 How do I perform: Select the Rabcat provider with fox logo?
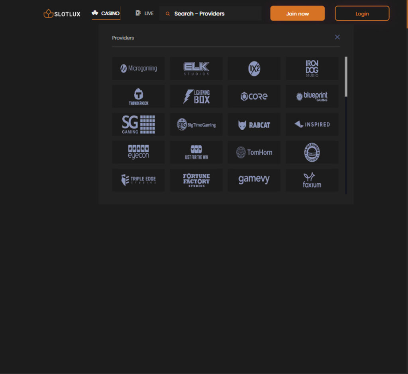(x=254, y=124)
